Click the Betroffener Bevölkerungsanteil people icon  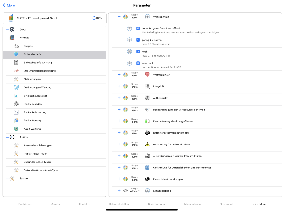pyautogui.click(x=147, y=133)
